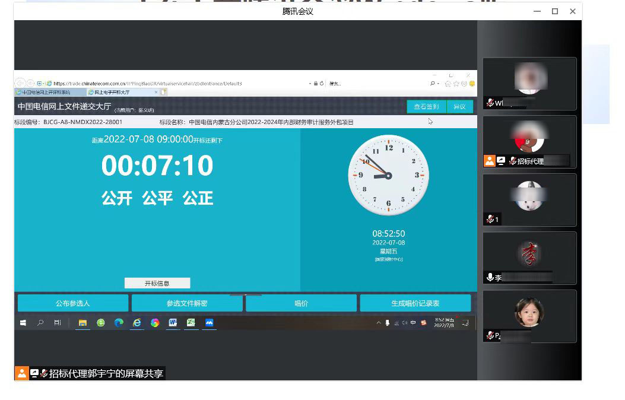This screenshot has width=625, height=400.
Task: Click the browser back arrow
Action: coord(20,83)
